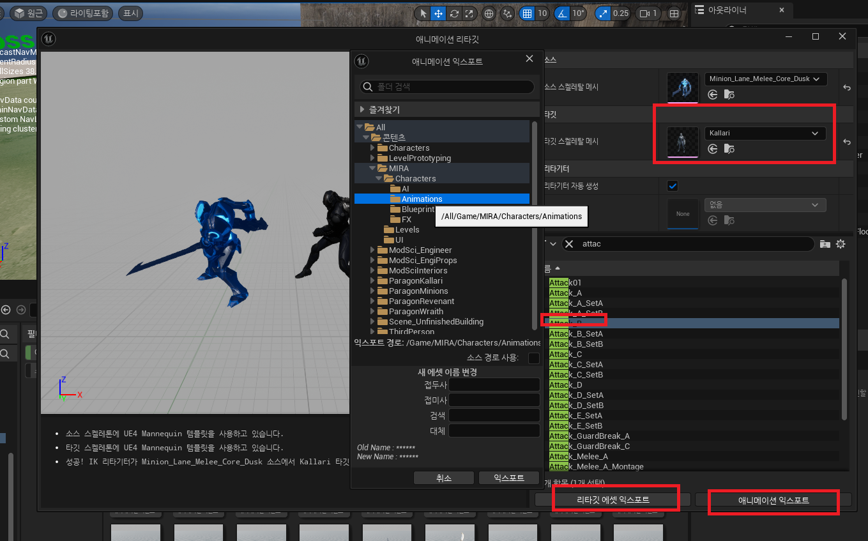Clear the 'attac' search text
This screenshot has height=541, width=868.
570,244
